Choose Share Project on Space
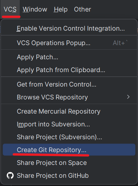 pyautogui.click(x=69, y=163)
